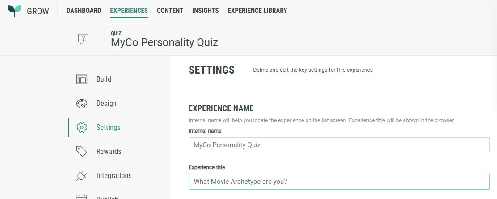Open the Dashboard tab
Image resolution: width=497 pixels, height=199 pixels.
[84, 11]
